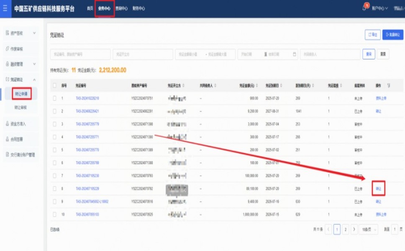Click the 批量转让 button
Image resolution: width=405 pixels, height=251 pixels.
click(393, 35)
